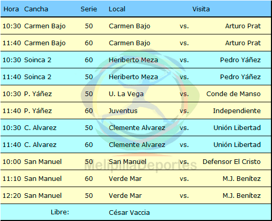This screenshot has height=221, width=272.
Task: Select the Cancha column header
Action: pyautogui.click(x=36, y=9)
